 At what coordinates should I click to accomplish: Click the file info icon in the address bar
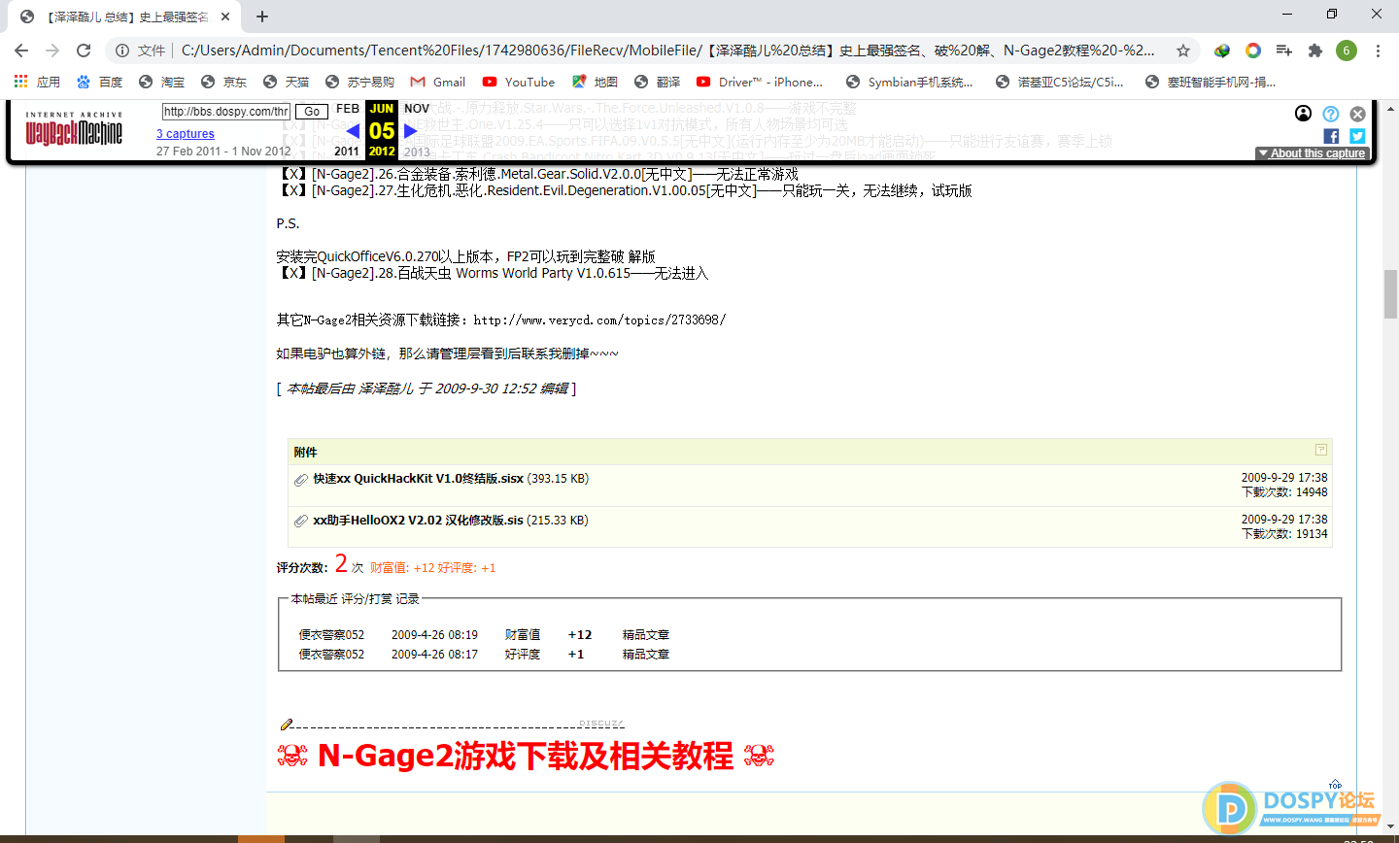click(x=122, y=51)
